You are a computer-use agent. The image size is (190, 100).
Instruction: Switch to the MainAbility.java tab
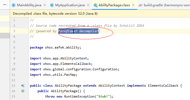29,5
